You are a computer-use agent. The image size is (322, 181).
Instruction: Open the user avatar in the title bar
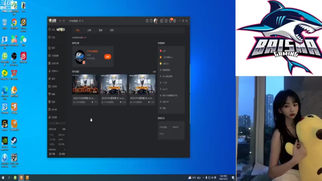click(156, 21)
